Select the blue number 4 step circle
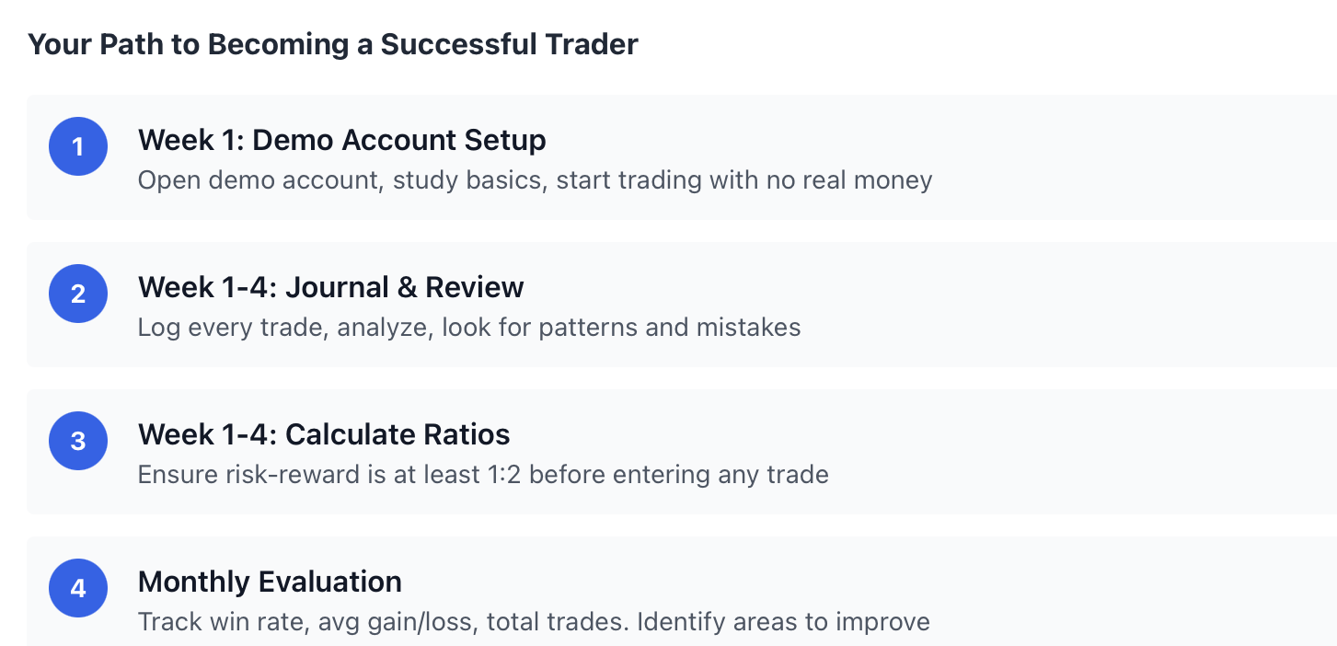Screen dimensions: 1337x646 point(78,588)
